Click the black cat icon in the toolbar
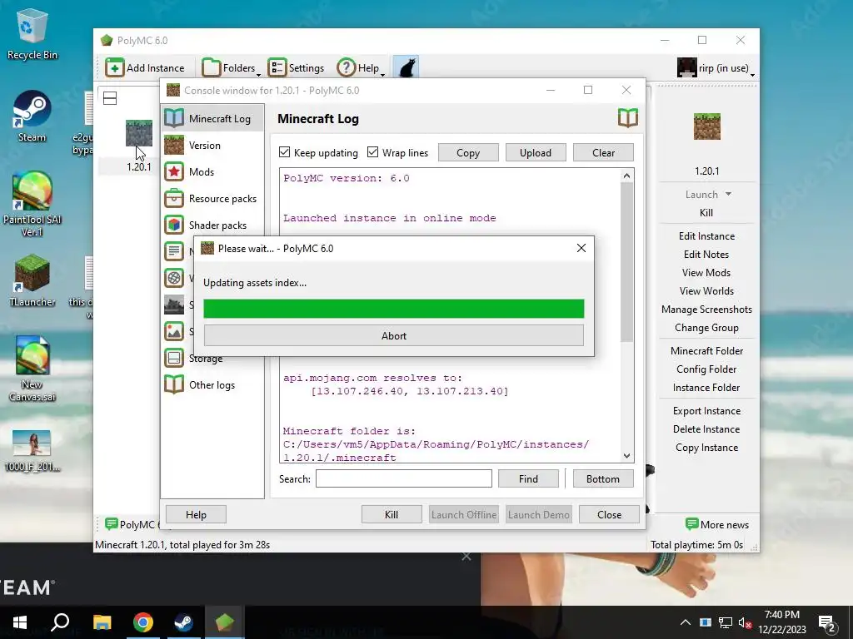The image size is (853, 639). pyautogui.click(x=406, y=68)
